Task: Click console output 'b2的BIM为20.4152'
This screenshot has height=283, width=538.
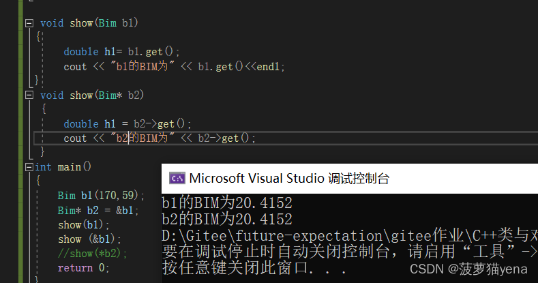Action: coord(227,219)
